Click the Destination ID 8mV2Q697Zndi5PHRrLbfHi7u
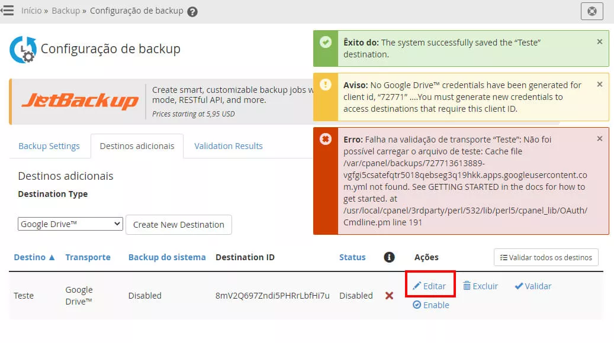This screenshot has height=343, width=614. click(x=272, y=296)
